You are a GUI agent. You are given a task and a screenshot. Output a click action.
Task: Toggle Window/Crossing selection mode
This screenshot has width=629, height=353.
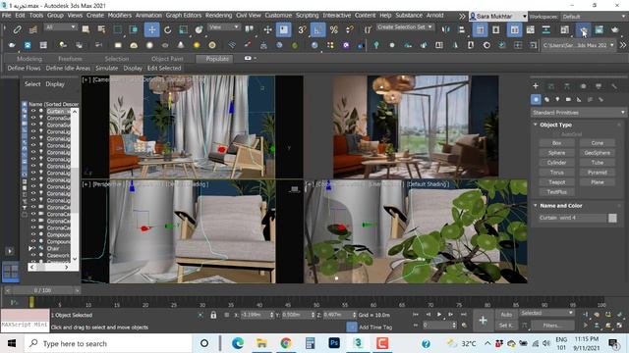[x=134, y=29]
